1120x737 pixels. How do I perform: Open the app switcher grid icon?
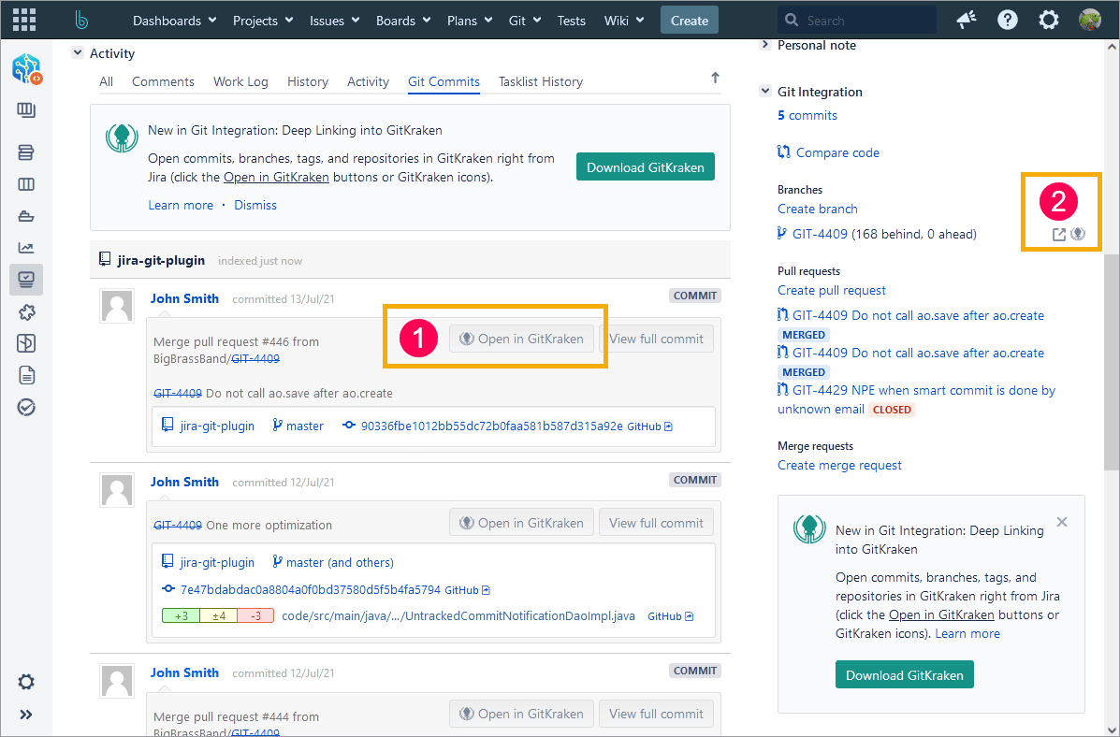(24, 20)
